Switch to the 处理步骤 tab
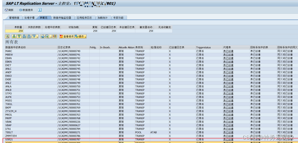Image resolution: width=298 pixels, height=143 pixels. click(x=29, y=18)
